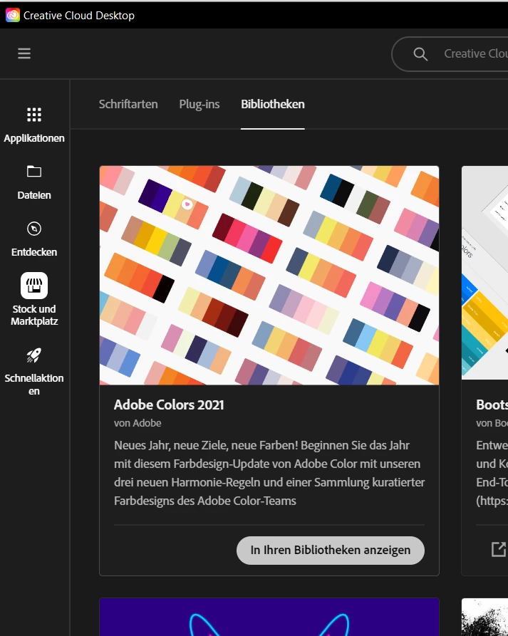This screenshot has height=636, width=508.
Task: Open the Adobe Colors 2021 thumbnail
Action: [269, 275]
